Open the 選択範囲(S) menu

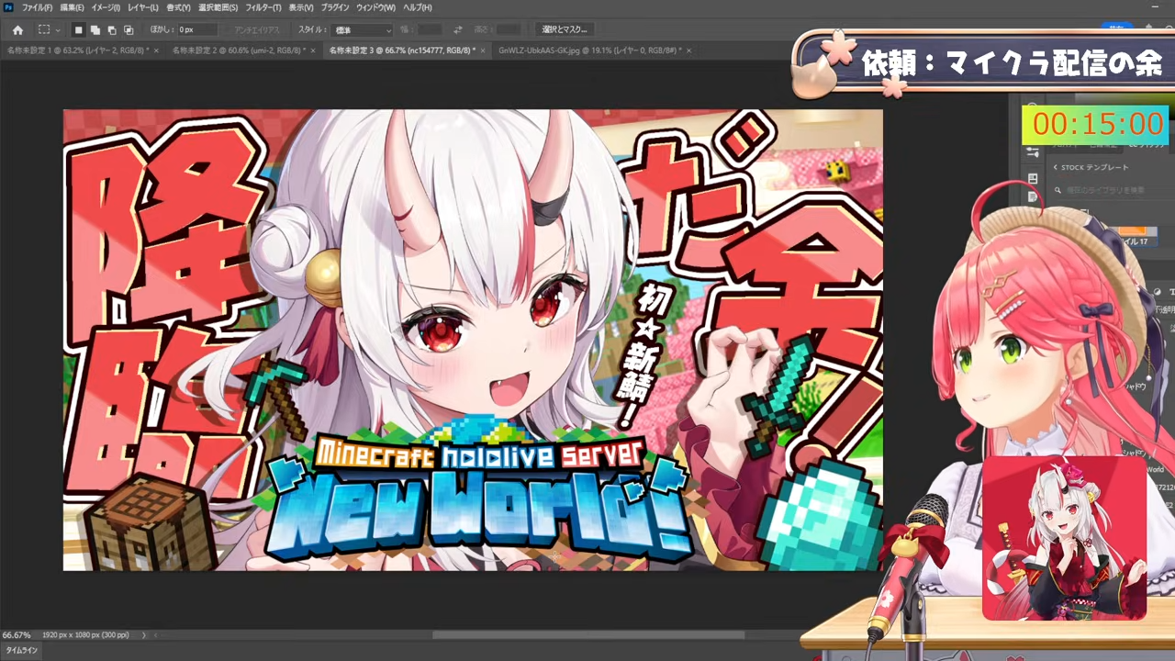tap(218, 7)
